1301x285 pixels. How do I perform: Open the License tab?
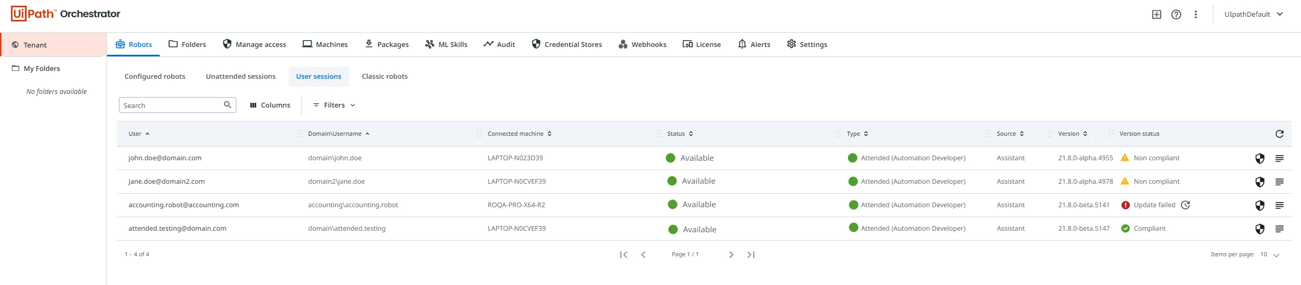point(702,44)
